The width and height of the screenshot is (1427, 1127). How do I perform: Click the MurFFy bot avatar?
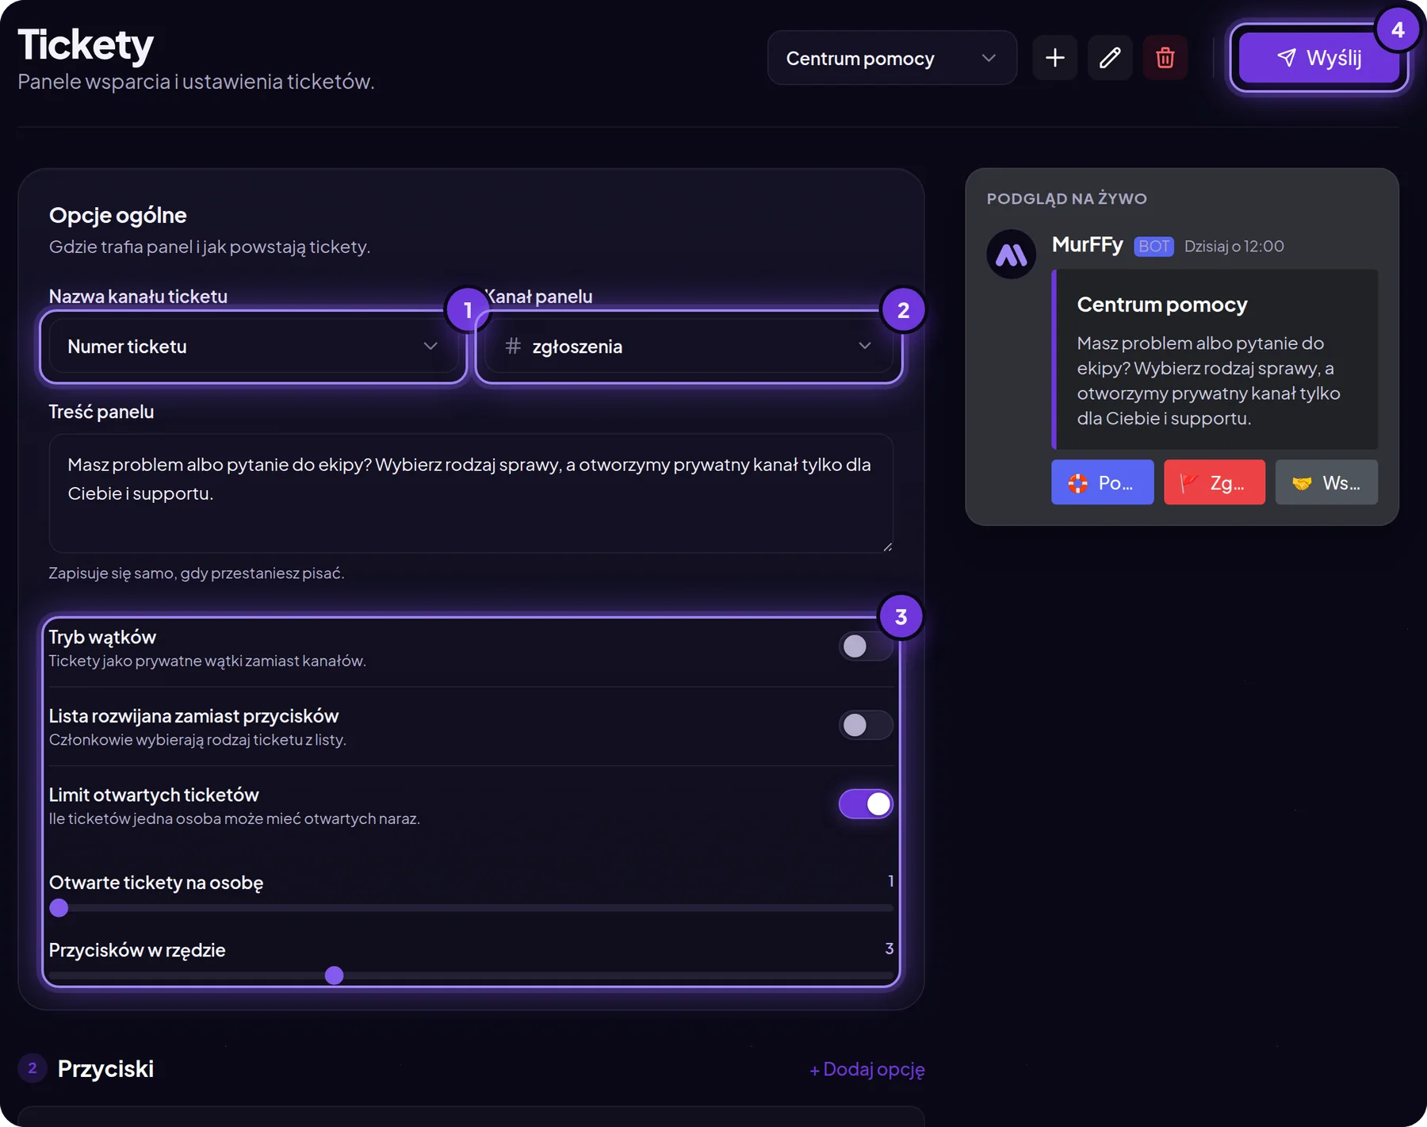1011,255
